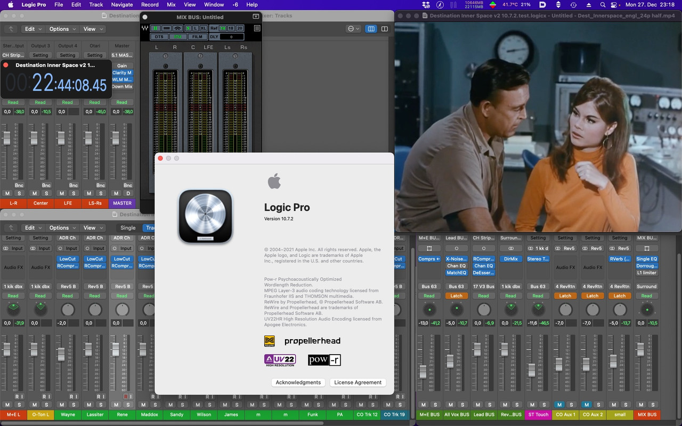Click the up-arrow button in the lower mixer toolbar

[x=11, y=227]
